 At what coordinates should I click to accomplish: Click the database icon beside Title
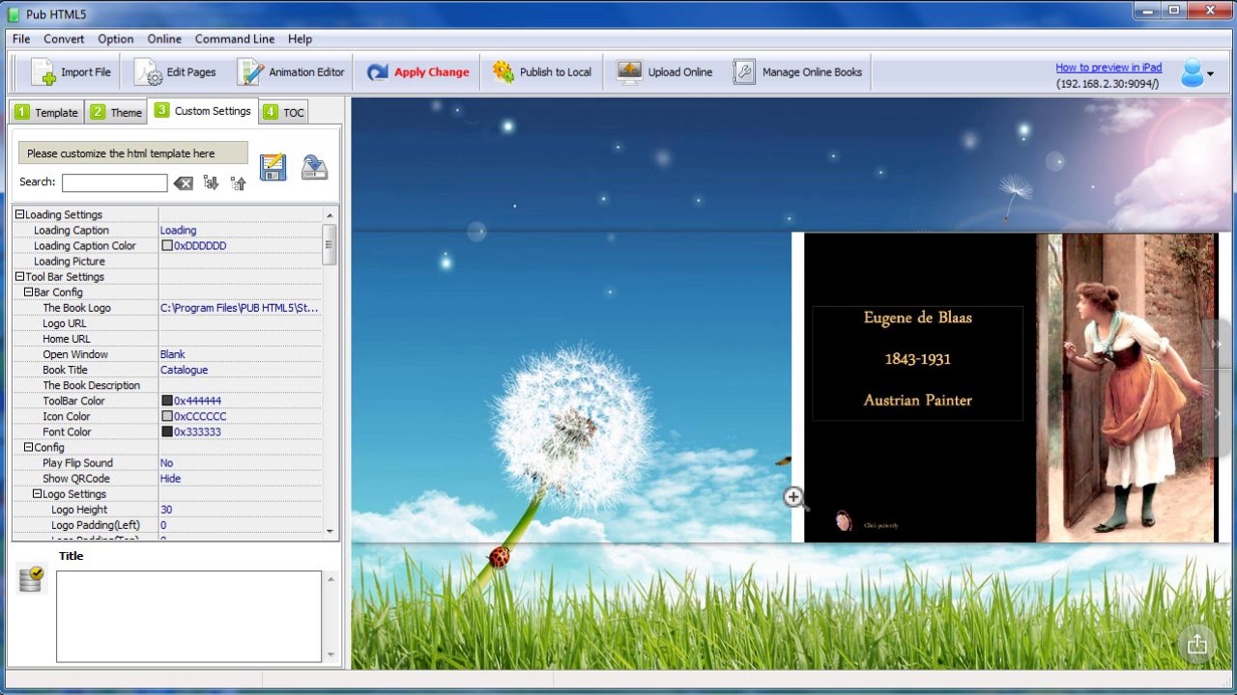point(31,577)
